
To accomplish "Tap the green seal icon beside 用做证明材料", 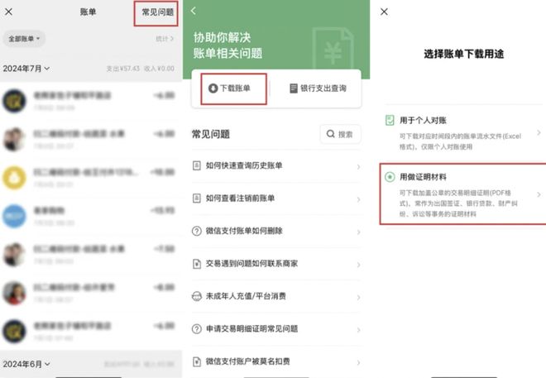I will tap(390, 177).
